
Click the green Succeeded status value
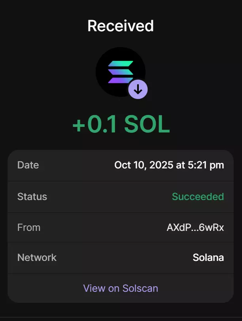click(x=198, y=196)
